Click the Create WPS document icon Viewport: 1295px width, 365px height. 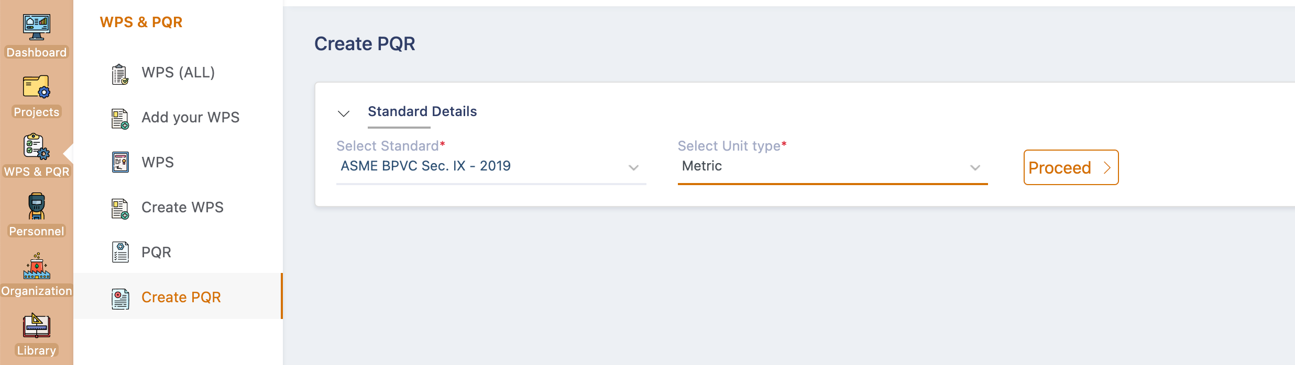click(x=120, y=209)
